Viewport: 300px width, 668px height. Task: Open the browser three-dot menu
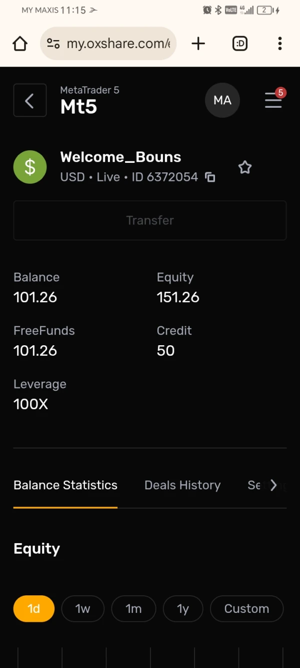280,44
